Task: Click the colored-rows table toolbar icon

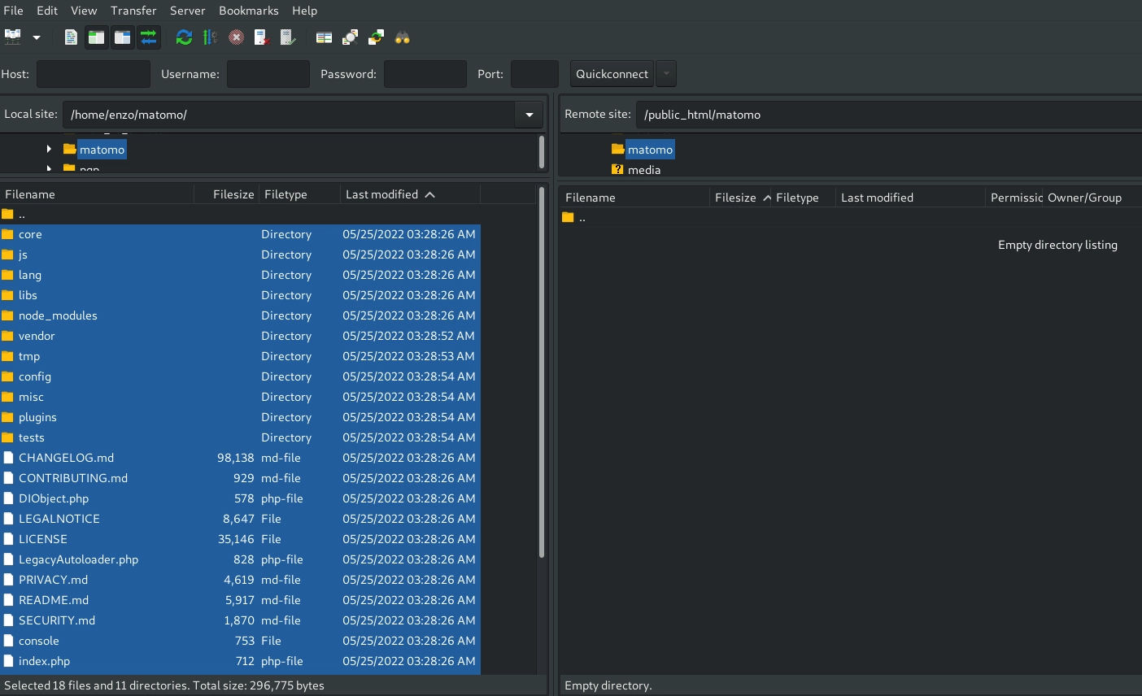Action: pyautogui.click(x=324, y=37)
